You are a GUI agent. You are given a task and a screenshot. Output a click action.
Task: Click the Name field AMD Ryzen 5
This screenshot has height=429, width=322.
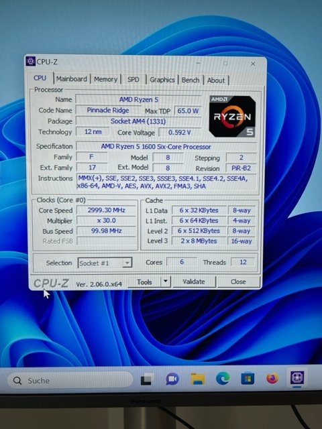pos(139,99)
